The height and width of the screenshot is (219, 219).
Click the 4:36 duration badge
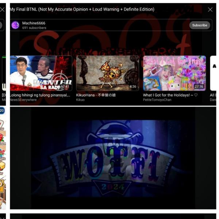(133, 87)
